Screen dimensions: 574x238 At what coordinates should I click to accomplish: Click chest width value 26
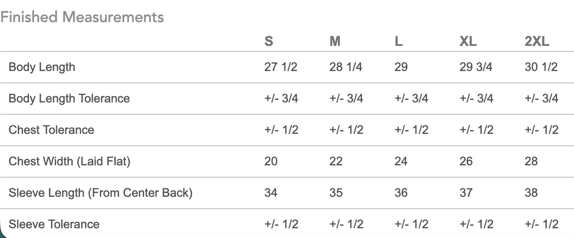[466, 162]
